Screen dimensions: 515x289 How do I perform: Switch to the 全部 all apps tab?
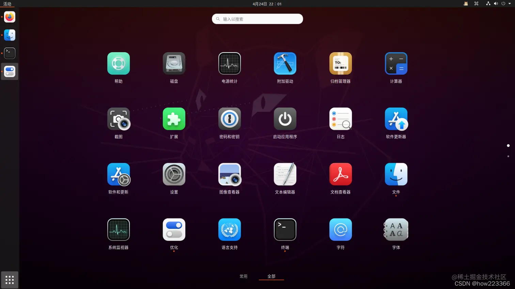[x=271, y=276]
